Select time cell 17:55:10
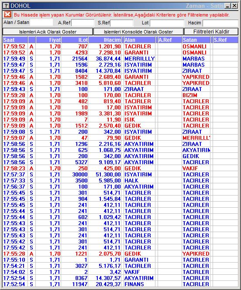 (14, 260)
